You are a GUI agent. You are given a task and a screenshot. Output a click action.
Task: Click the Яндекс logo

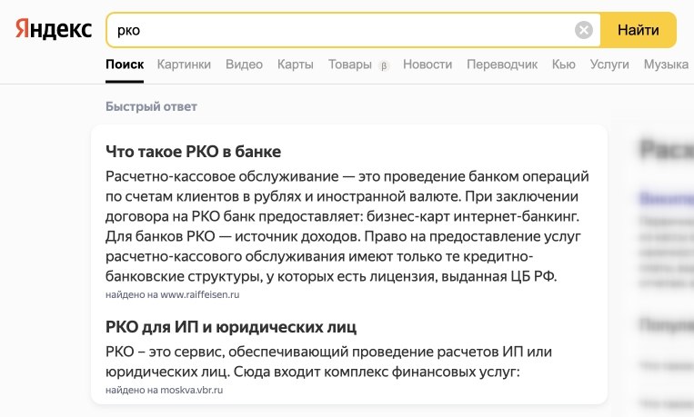click(54, 30)
